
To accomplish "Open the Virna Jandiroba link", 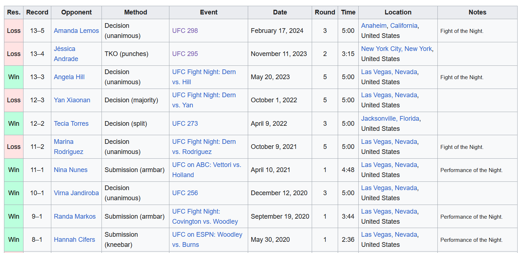I will [76, 193].
